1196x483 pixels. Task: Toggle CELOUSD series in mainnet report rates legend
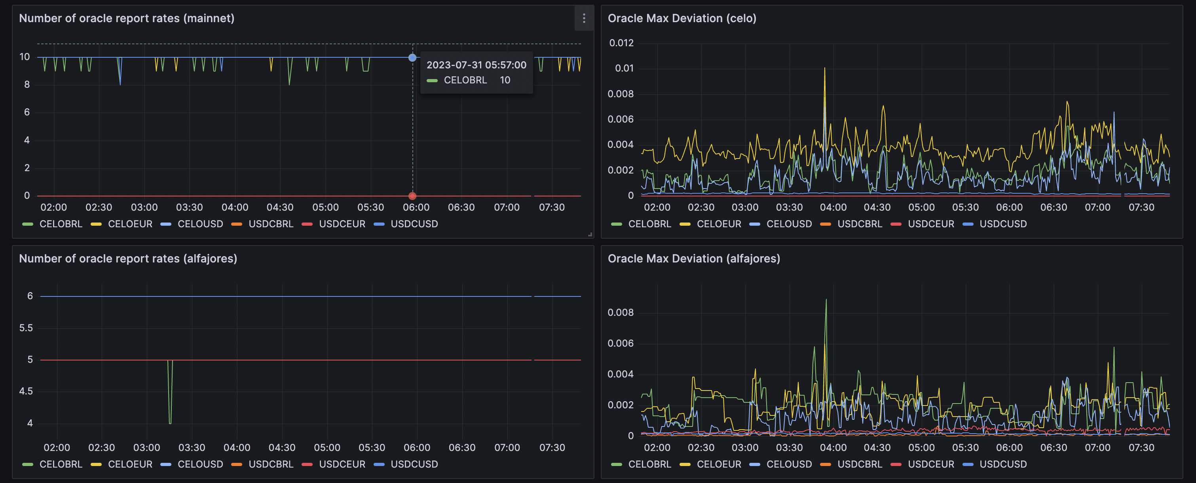200,224
